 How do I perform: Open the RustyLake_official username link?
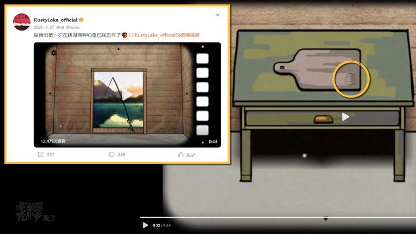tap(55, 19)
